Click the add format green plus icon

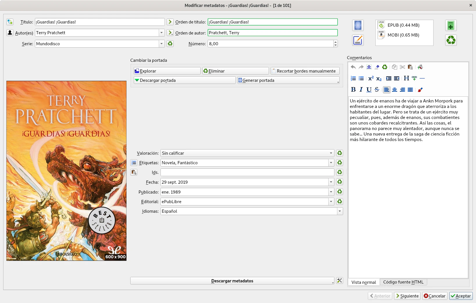coord(451,26)
